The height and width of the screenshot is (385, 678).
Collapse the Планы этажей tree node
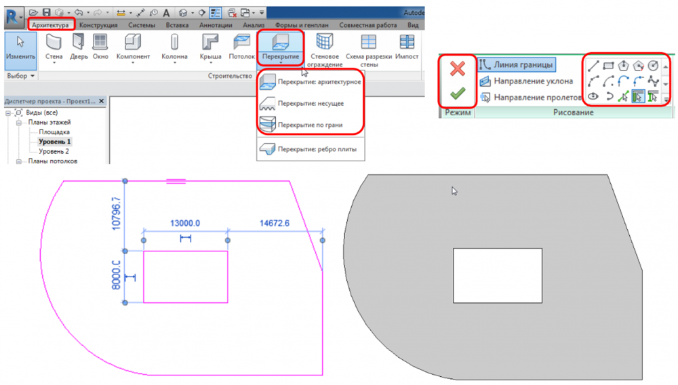[20, 123]
